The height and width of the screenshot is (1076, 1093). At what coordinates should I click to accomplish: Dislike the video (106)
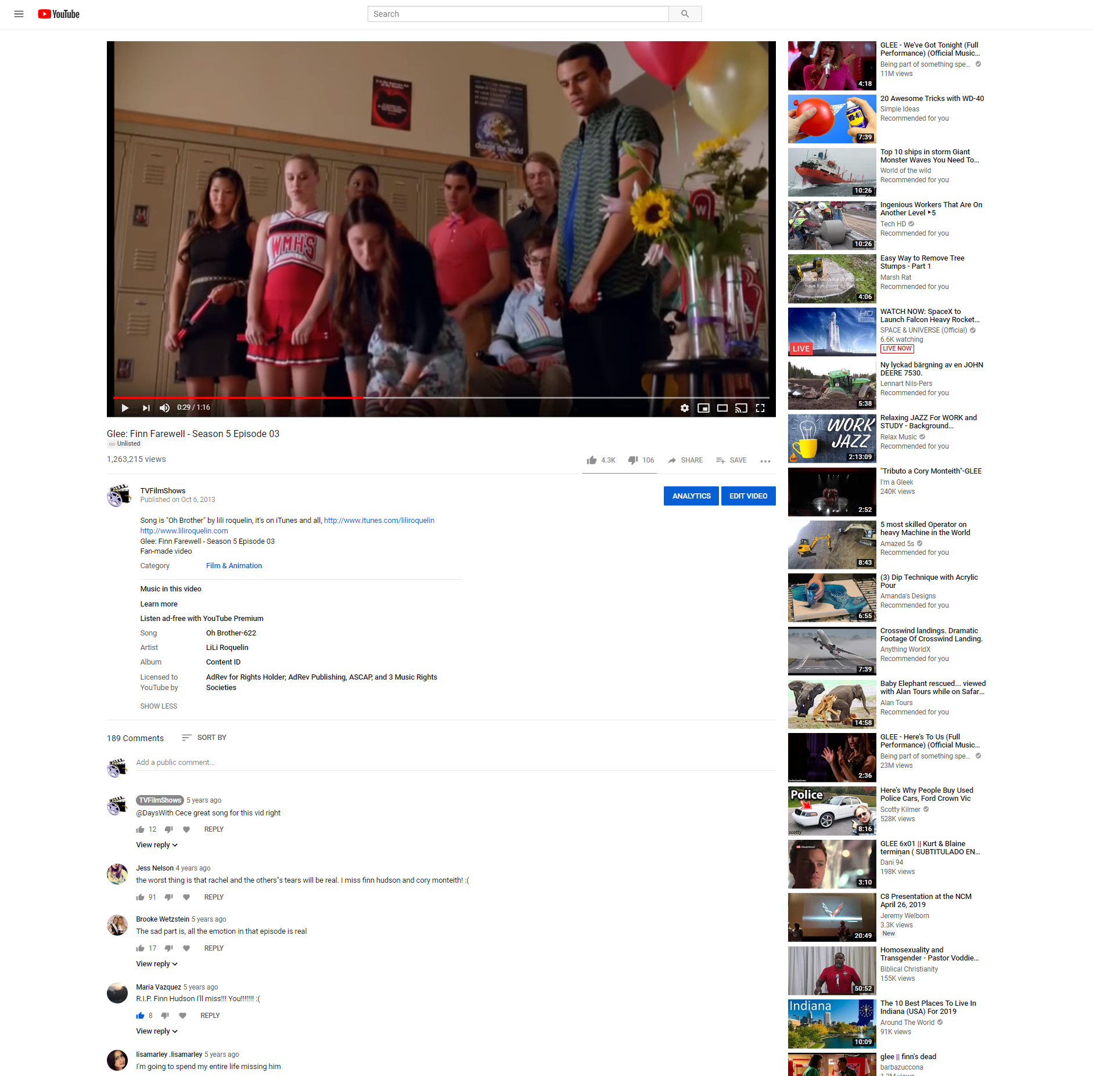point(641,460)
